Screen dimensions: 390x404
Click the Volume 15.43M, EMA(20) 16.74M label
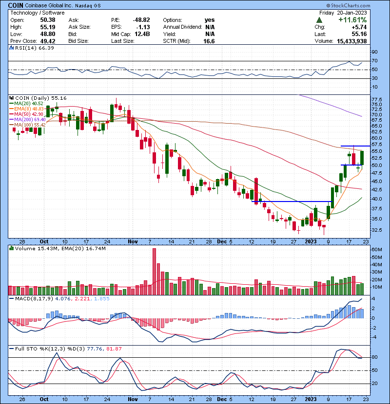(60, 248)
